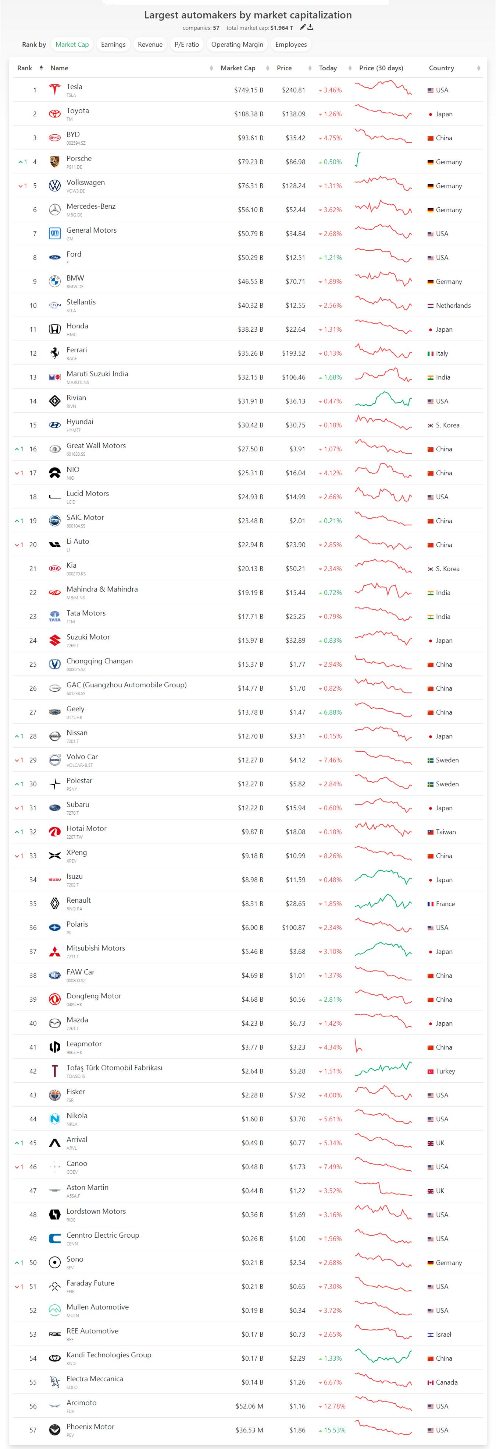Viewport: 496px width, 1449px height.
Task: Sort by Country column header
Action: 442,68
